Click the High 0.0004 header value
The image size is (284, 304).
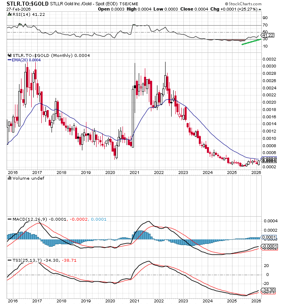click(x=139, y=9)
